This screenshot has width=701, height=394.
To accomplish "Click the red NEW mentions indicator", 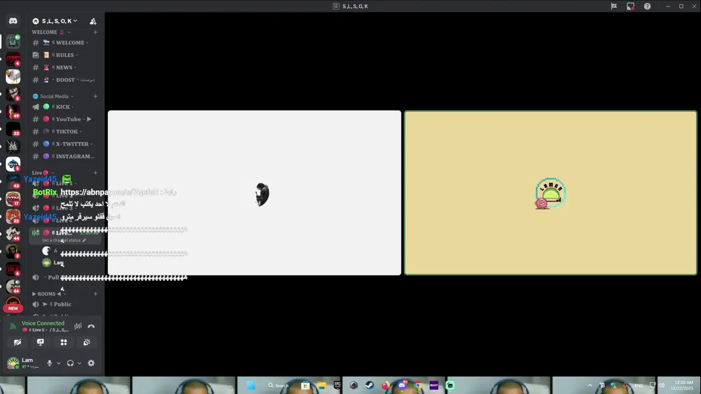I will pos(13,308).
